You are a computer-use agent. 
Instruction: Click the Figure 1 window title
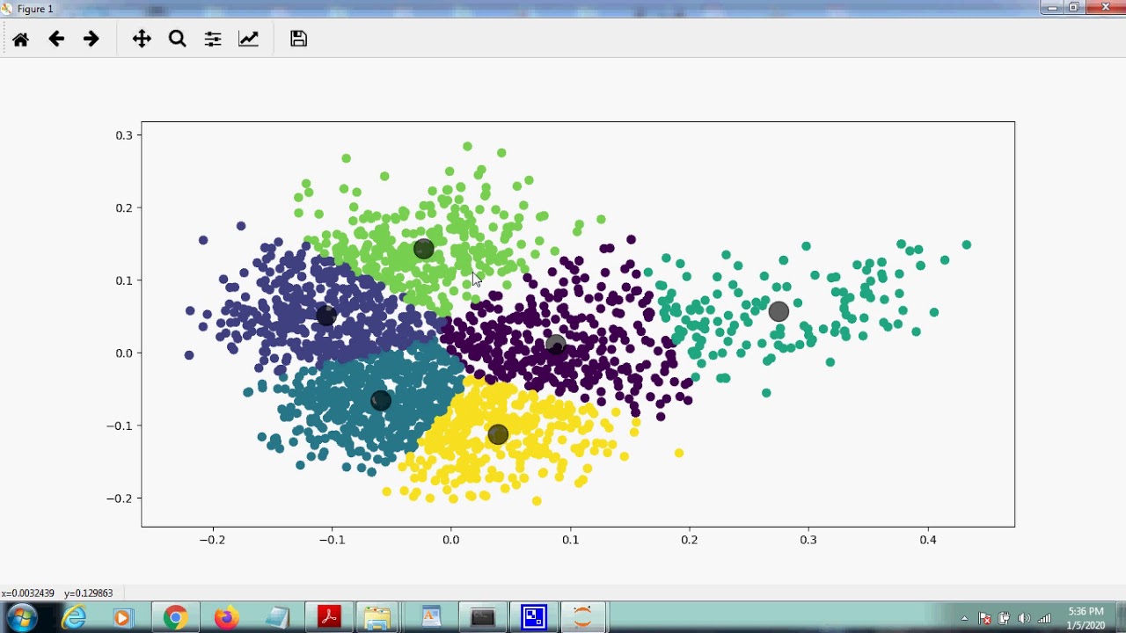tap(35, 9)
